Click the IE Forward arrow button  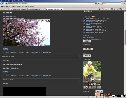point(4,4)
